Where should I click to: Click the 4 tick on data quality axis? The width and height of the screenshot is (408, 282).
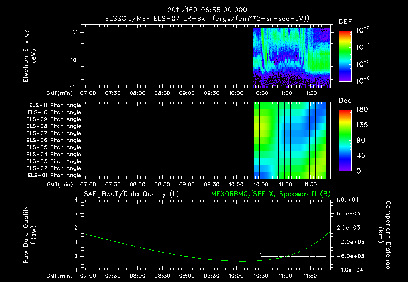coord(76,200)
